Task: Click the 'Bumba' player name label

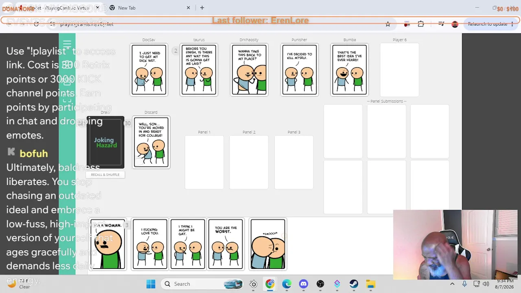Action: point(350,40)
